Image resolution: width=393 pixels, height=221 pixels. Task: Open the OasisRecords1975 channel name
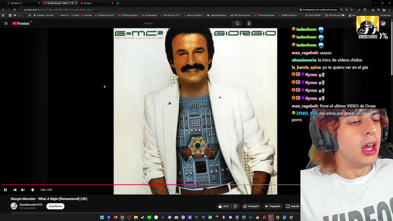point(31,205)
